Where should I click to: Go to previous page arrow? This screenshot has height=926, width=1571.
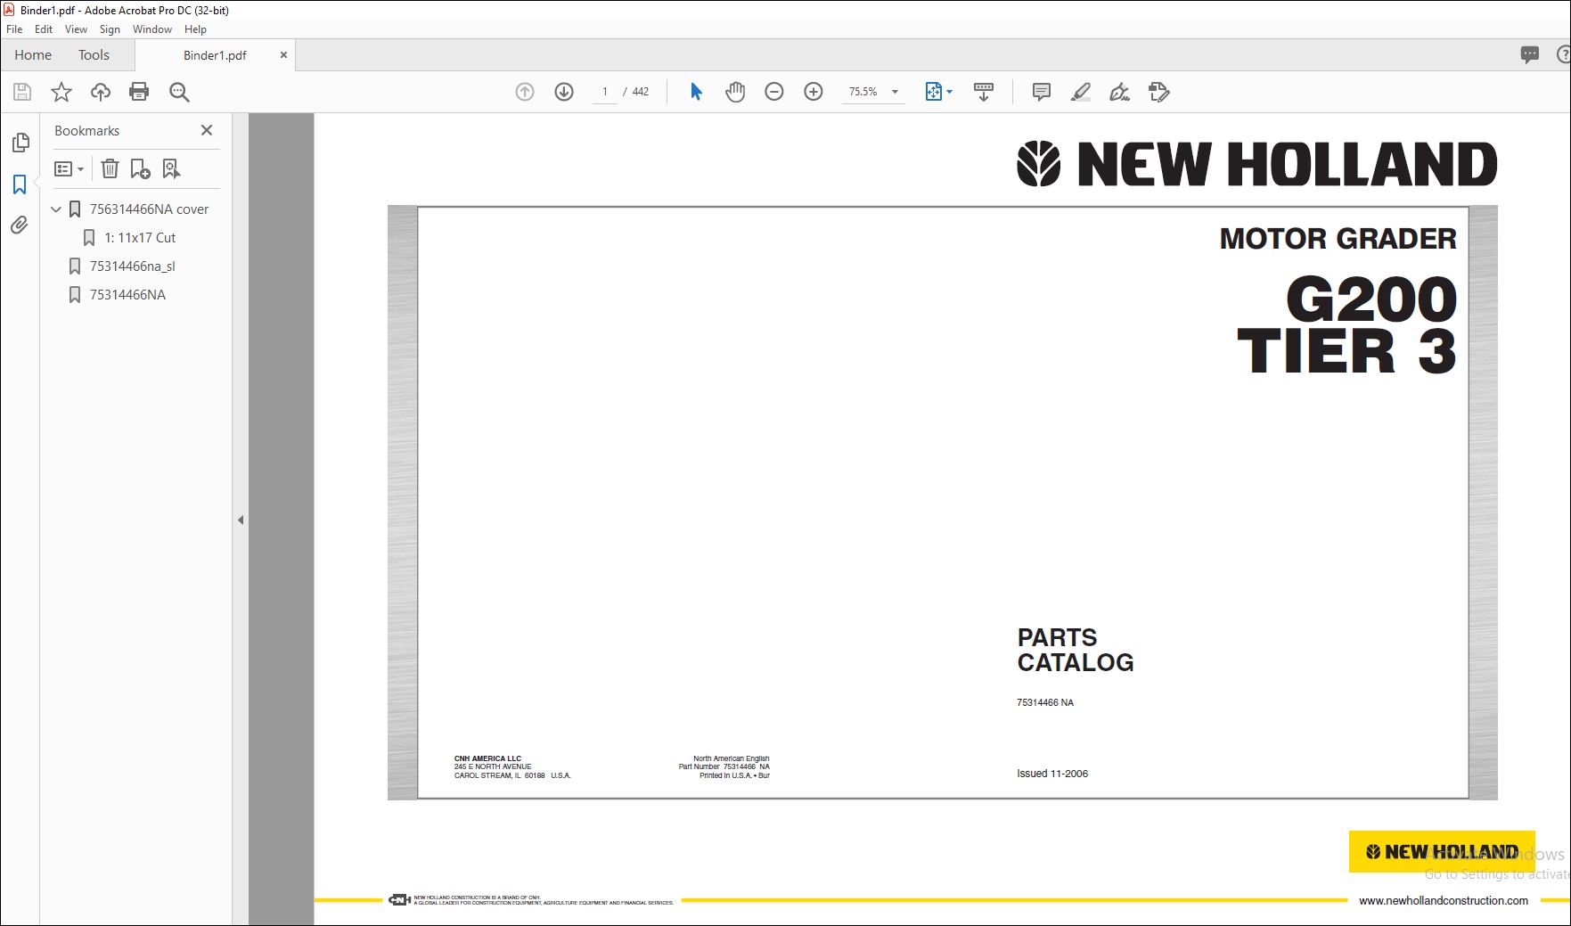point(525,92)
